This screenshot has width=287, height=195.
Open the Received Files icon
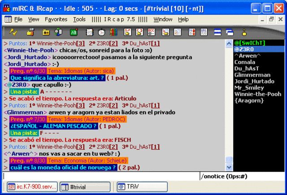click(165, 32)
